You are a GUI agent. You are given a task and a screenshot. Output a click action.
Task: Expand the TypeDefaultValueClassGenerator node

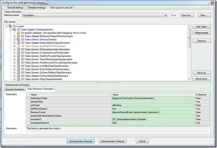click(14, 59)
